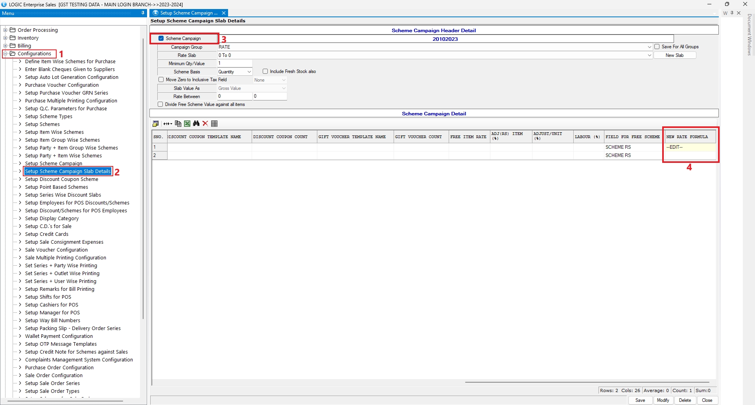Open the Campaign Group dropdown
The image size is (755, 405).
click(x=649, y=47)
